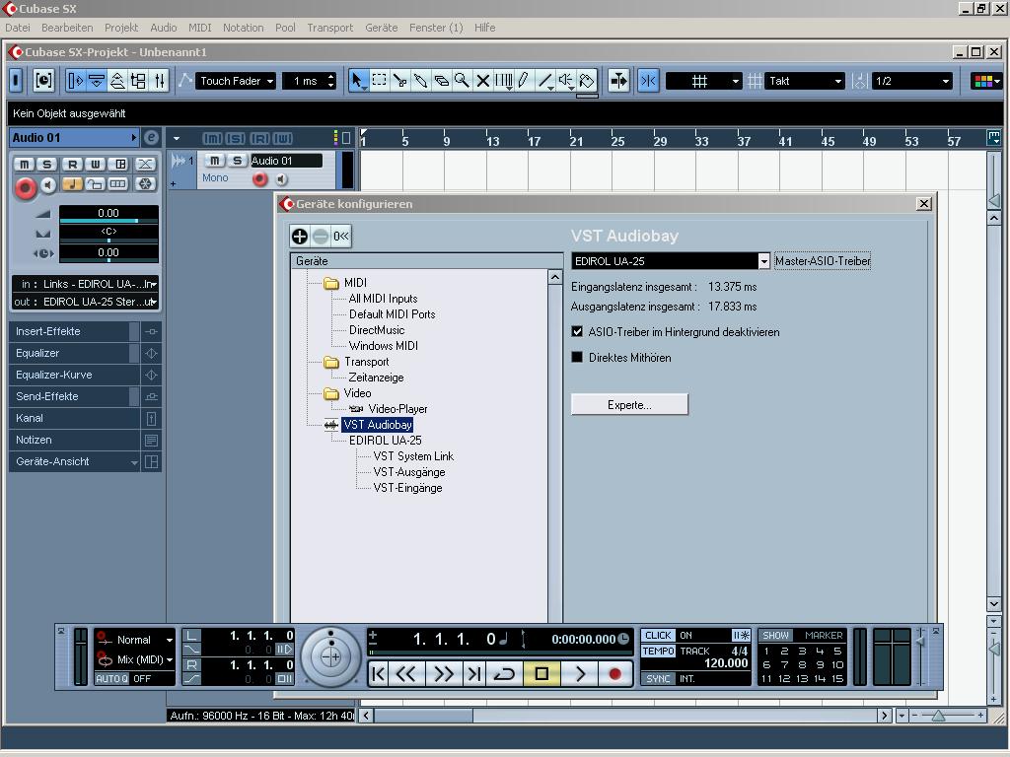Select the Glue tool
Viewport: 1010px width, 757px height.
point(420,81)
